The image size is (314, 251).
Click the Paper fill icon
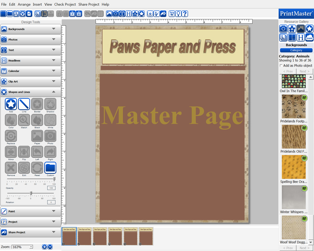tap(37, 136)
